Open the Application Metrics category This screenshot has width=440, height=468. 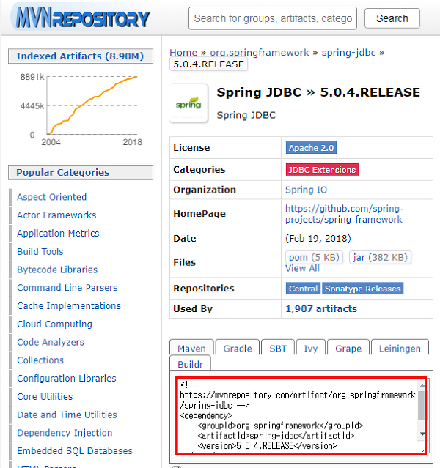[58, 233]
